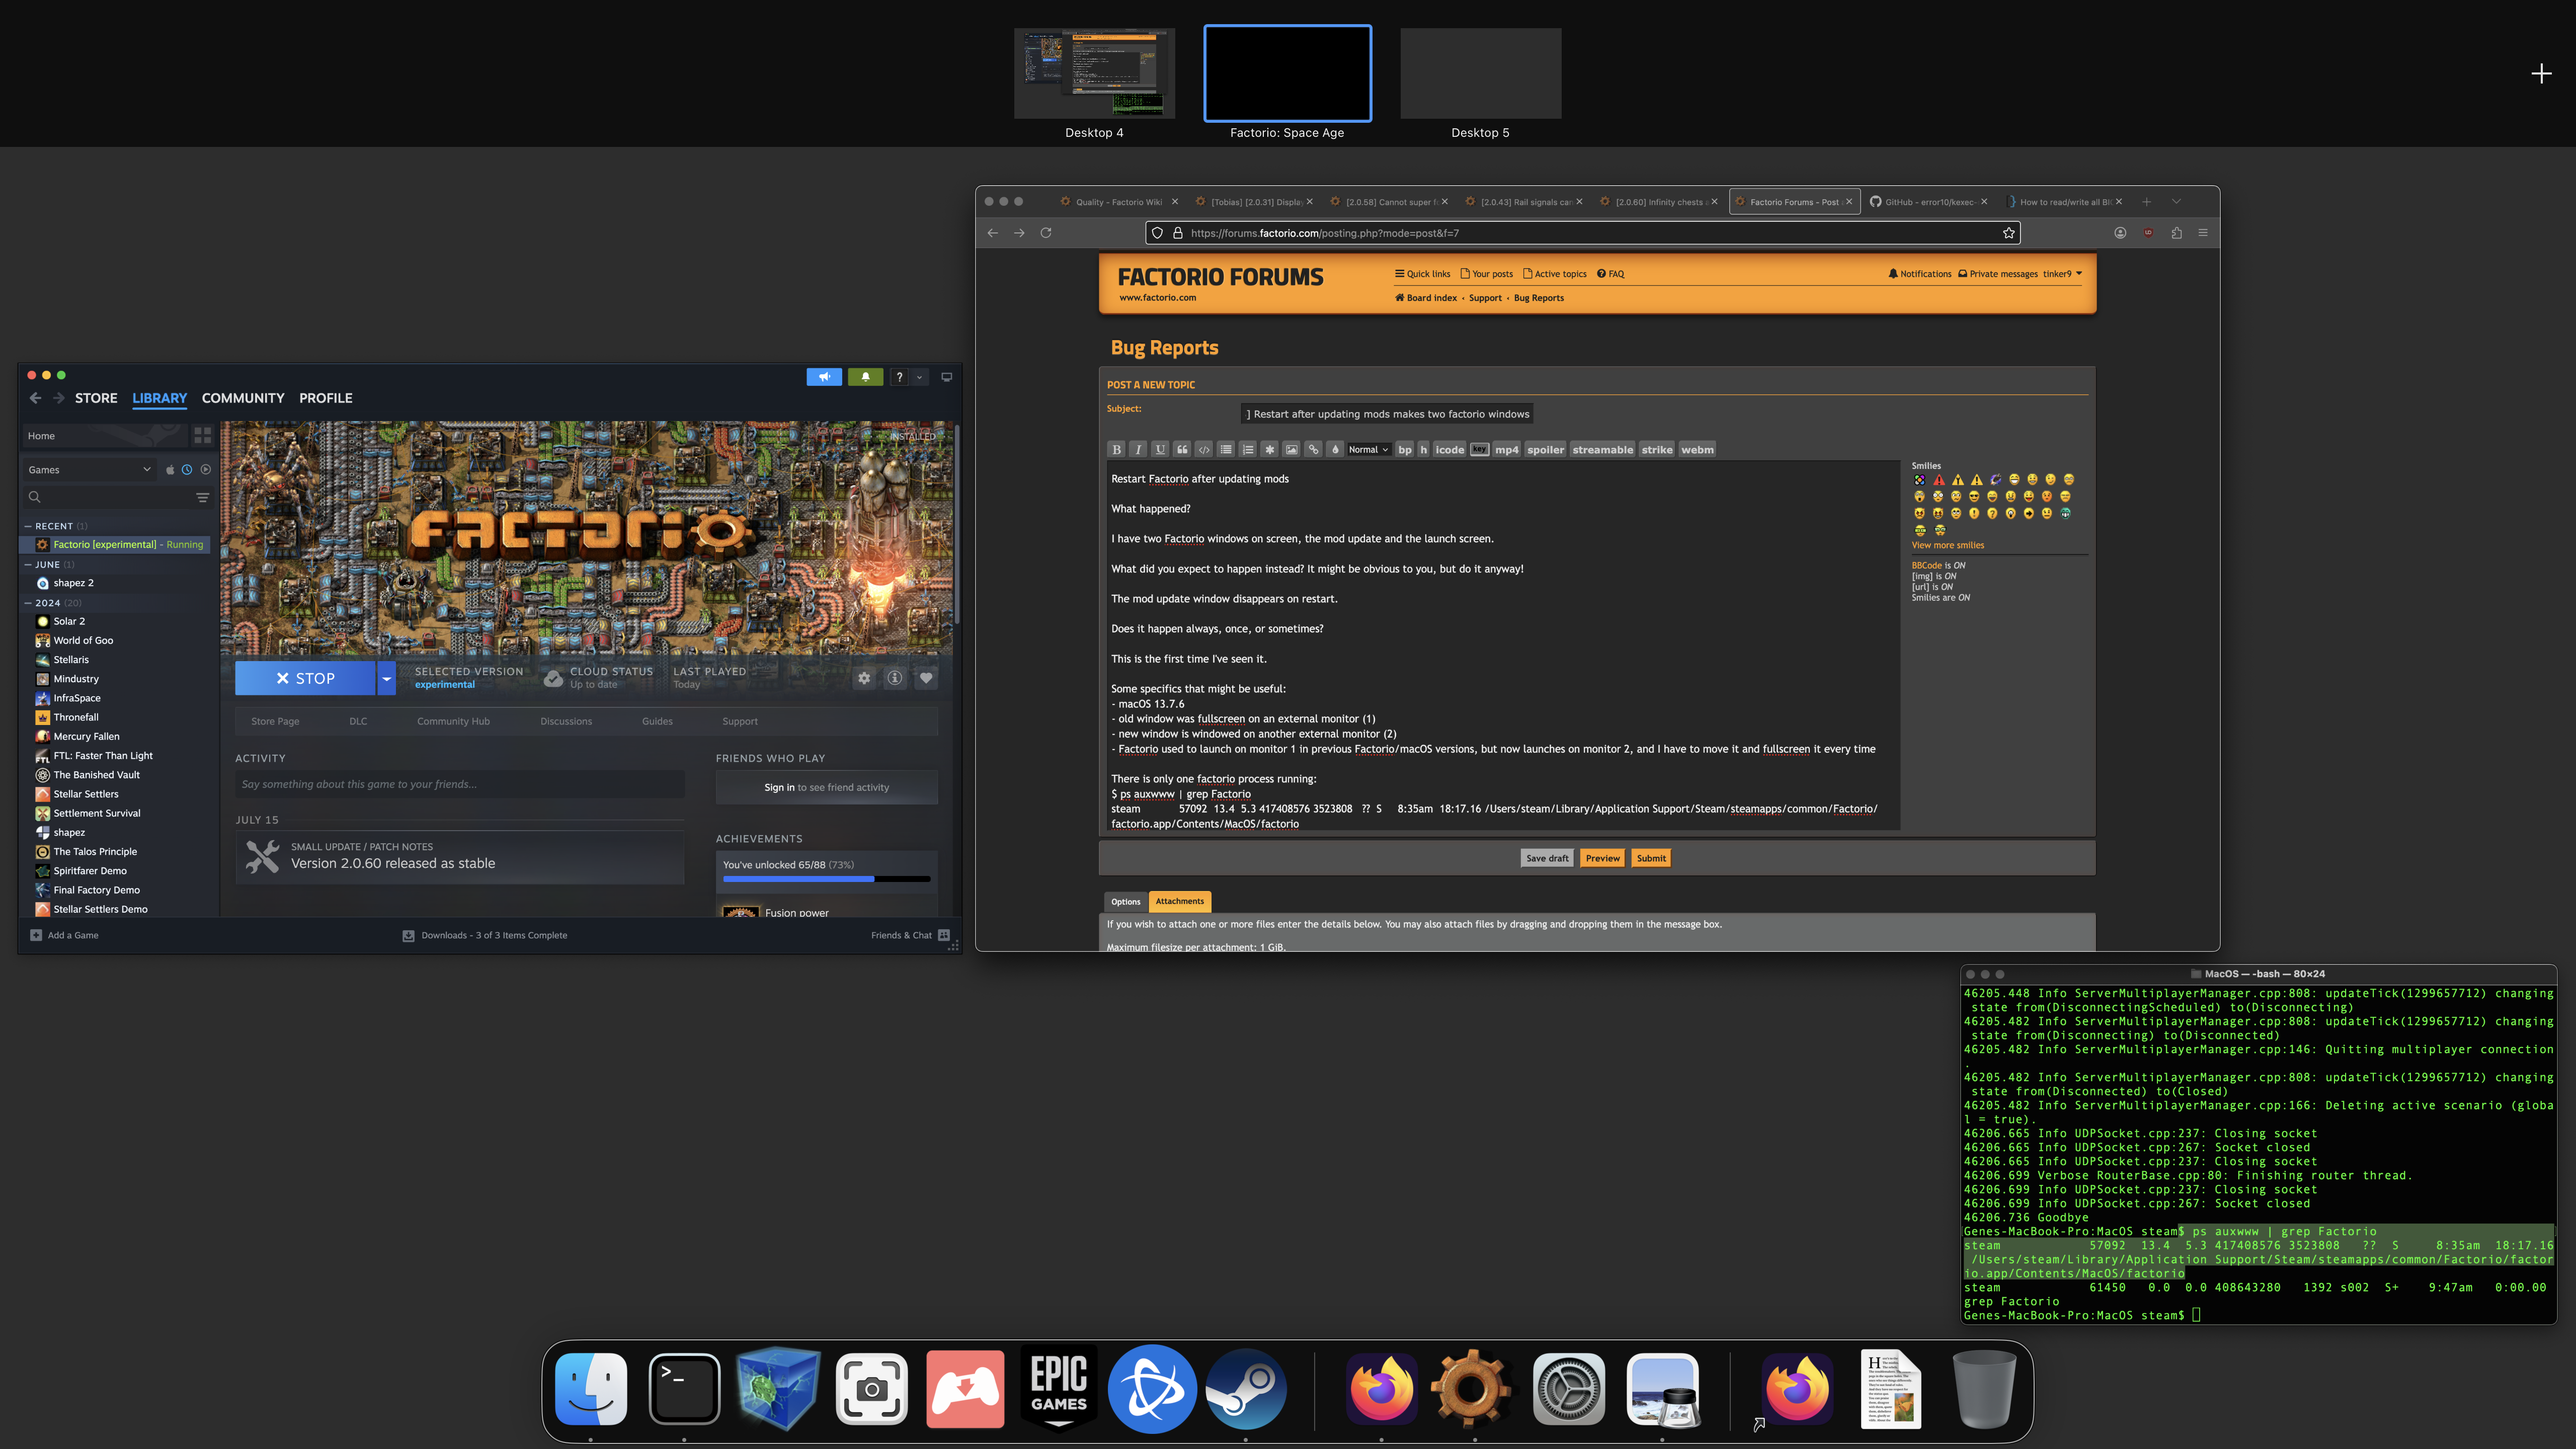Click the Underline button in forum editor
The width and height of the screenshot is (2576, 1449).
click(x=1160, y=450)
